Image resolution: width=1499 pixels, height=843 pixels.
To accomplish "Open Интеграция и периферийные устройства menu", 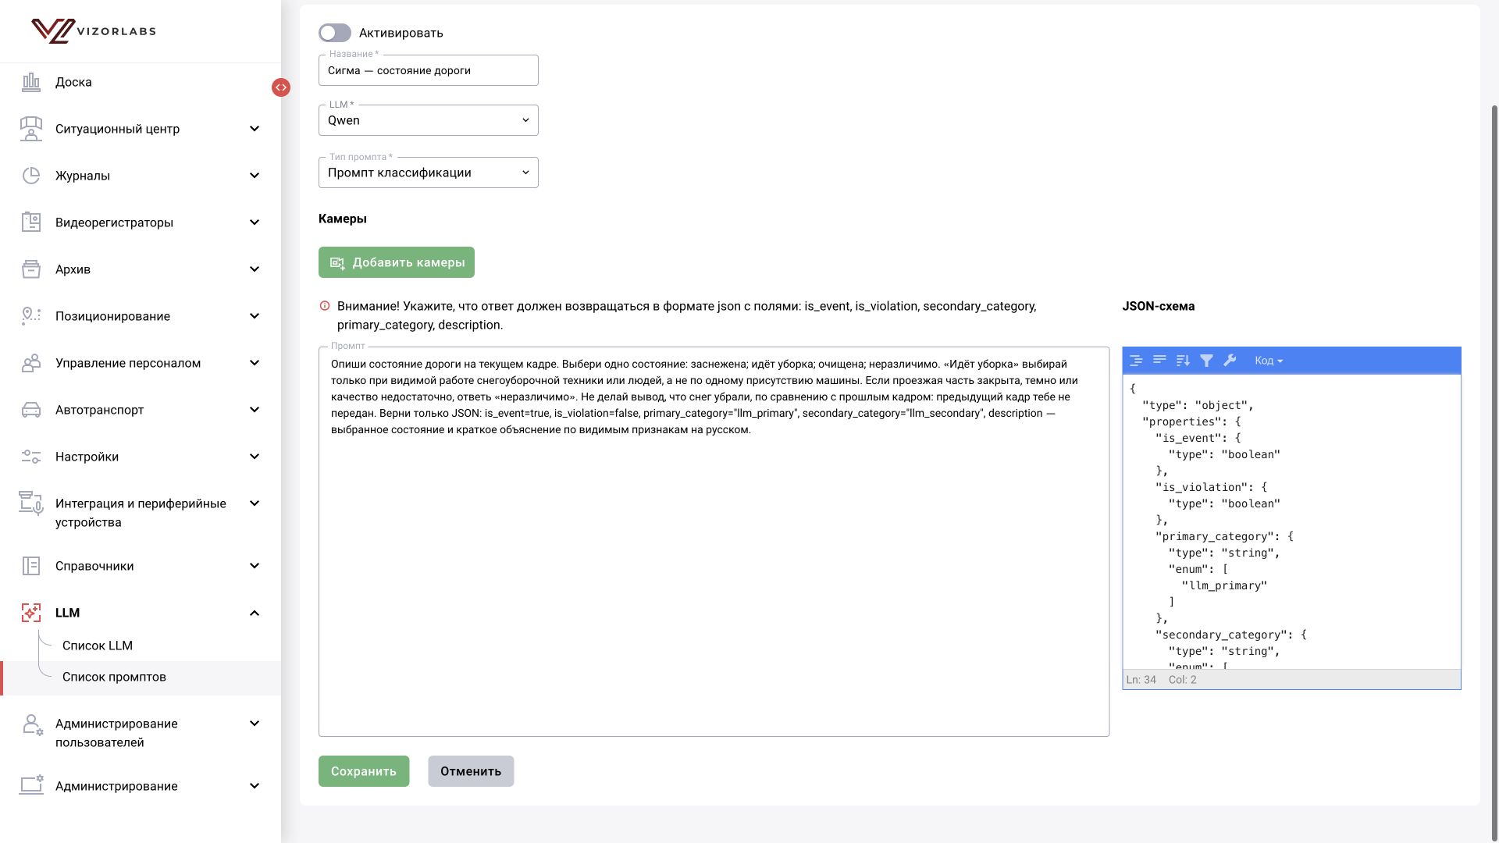I will 141,513.
